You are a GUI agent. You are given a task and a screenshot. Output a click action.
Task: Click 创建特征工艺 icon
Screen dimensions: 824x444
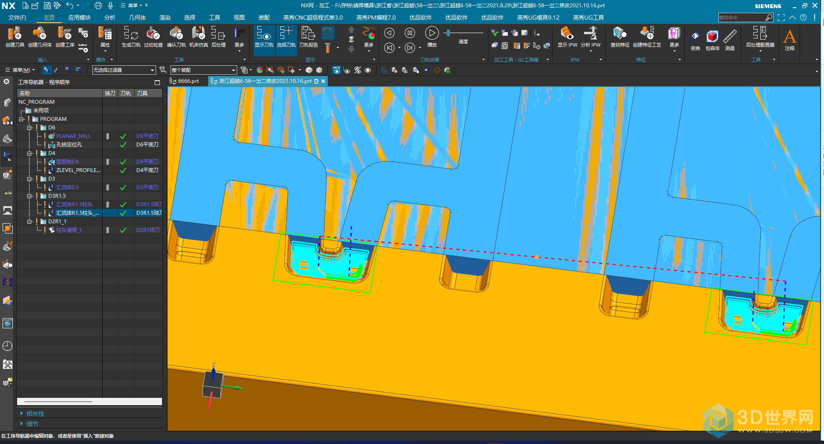pyautogui.click(x=647, y=37)
